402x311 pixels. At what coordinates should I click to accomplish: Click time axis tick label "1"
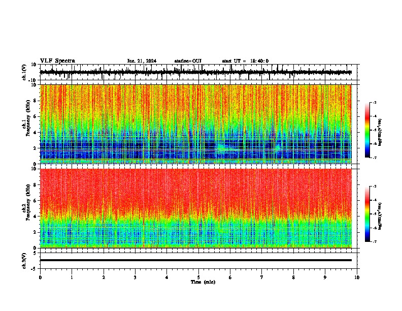coord(72,277)
